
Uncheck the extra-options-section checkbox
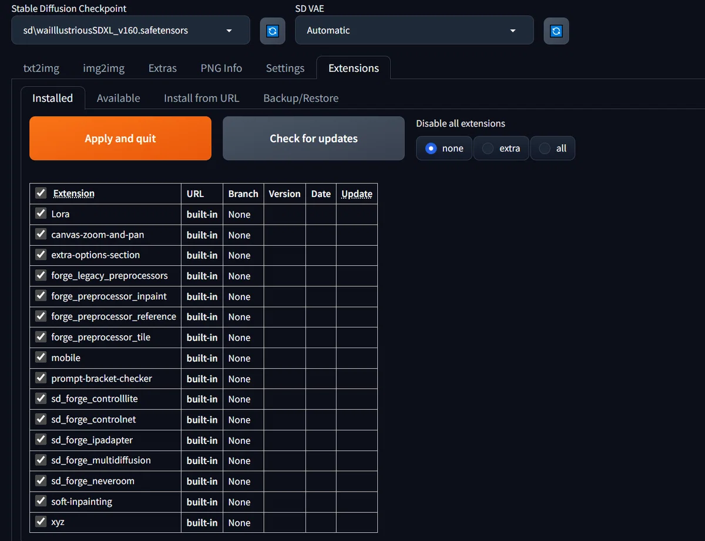point(41,255)
